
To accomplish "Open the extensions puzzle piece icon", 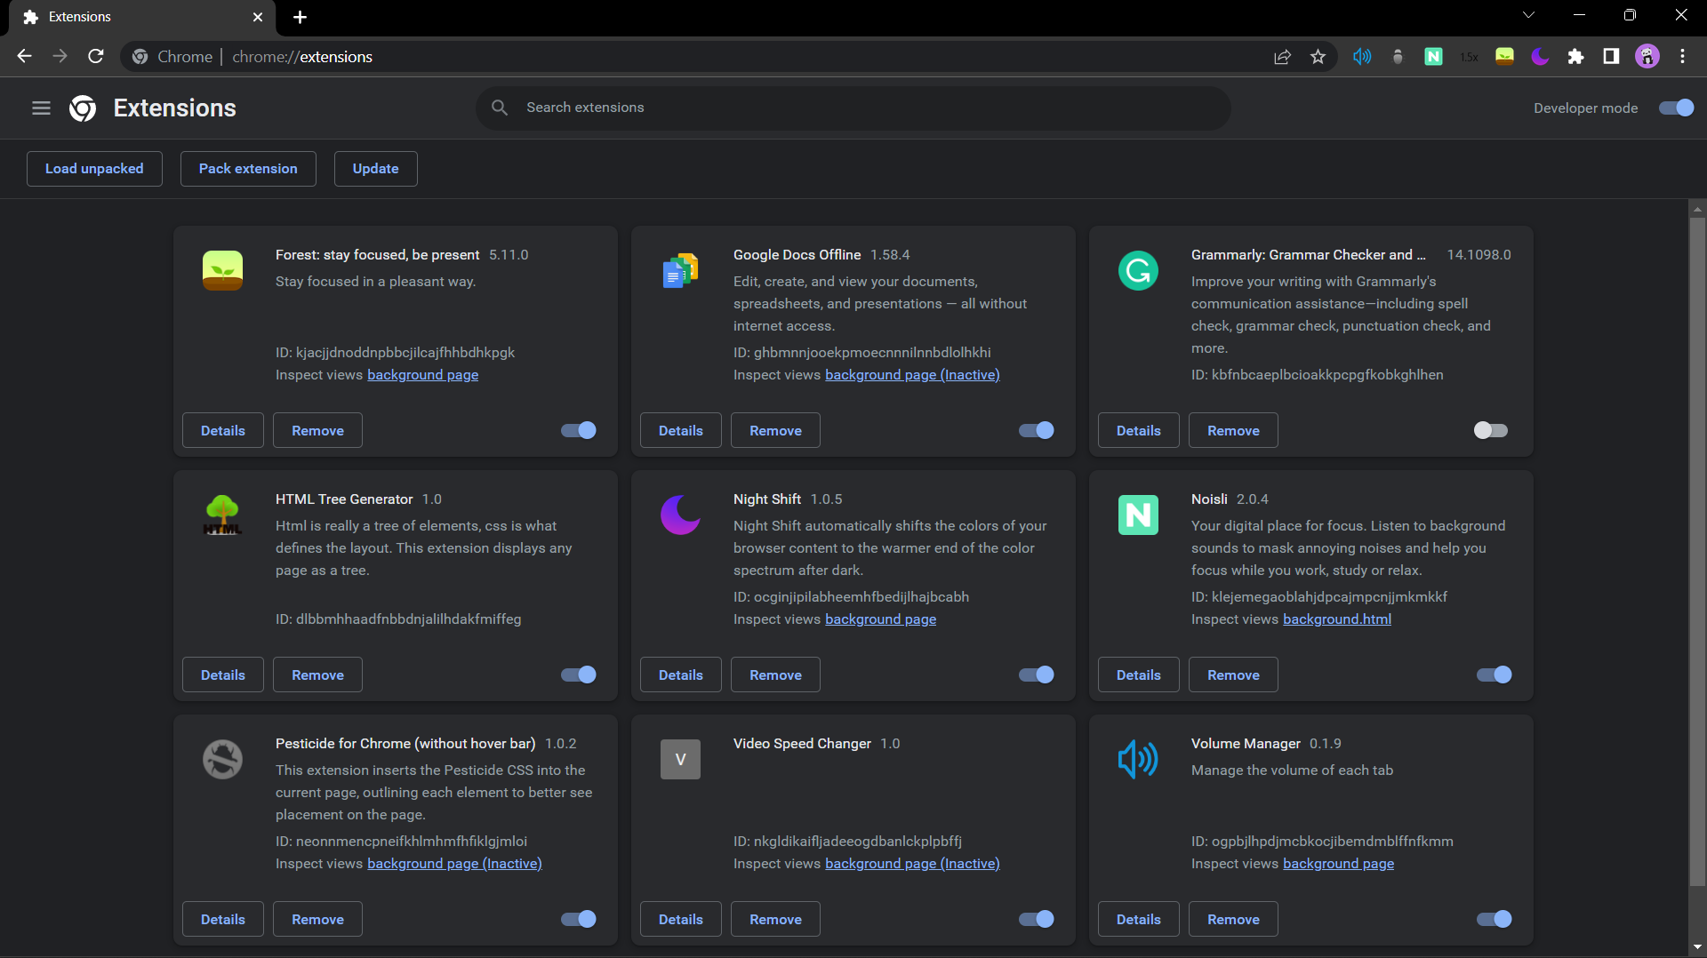I will tap(1576, 56).
